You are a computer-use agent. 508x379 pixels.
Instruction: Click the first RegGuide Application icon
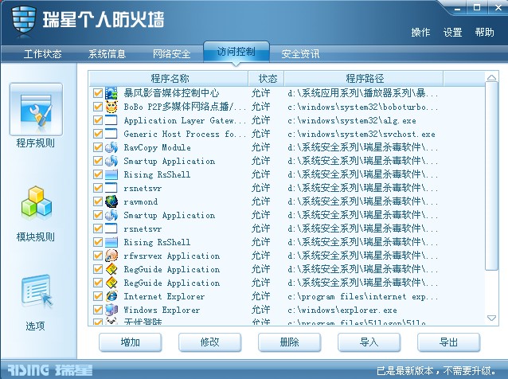111,269
